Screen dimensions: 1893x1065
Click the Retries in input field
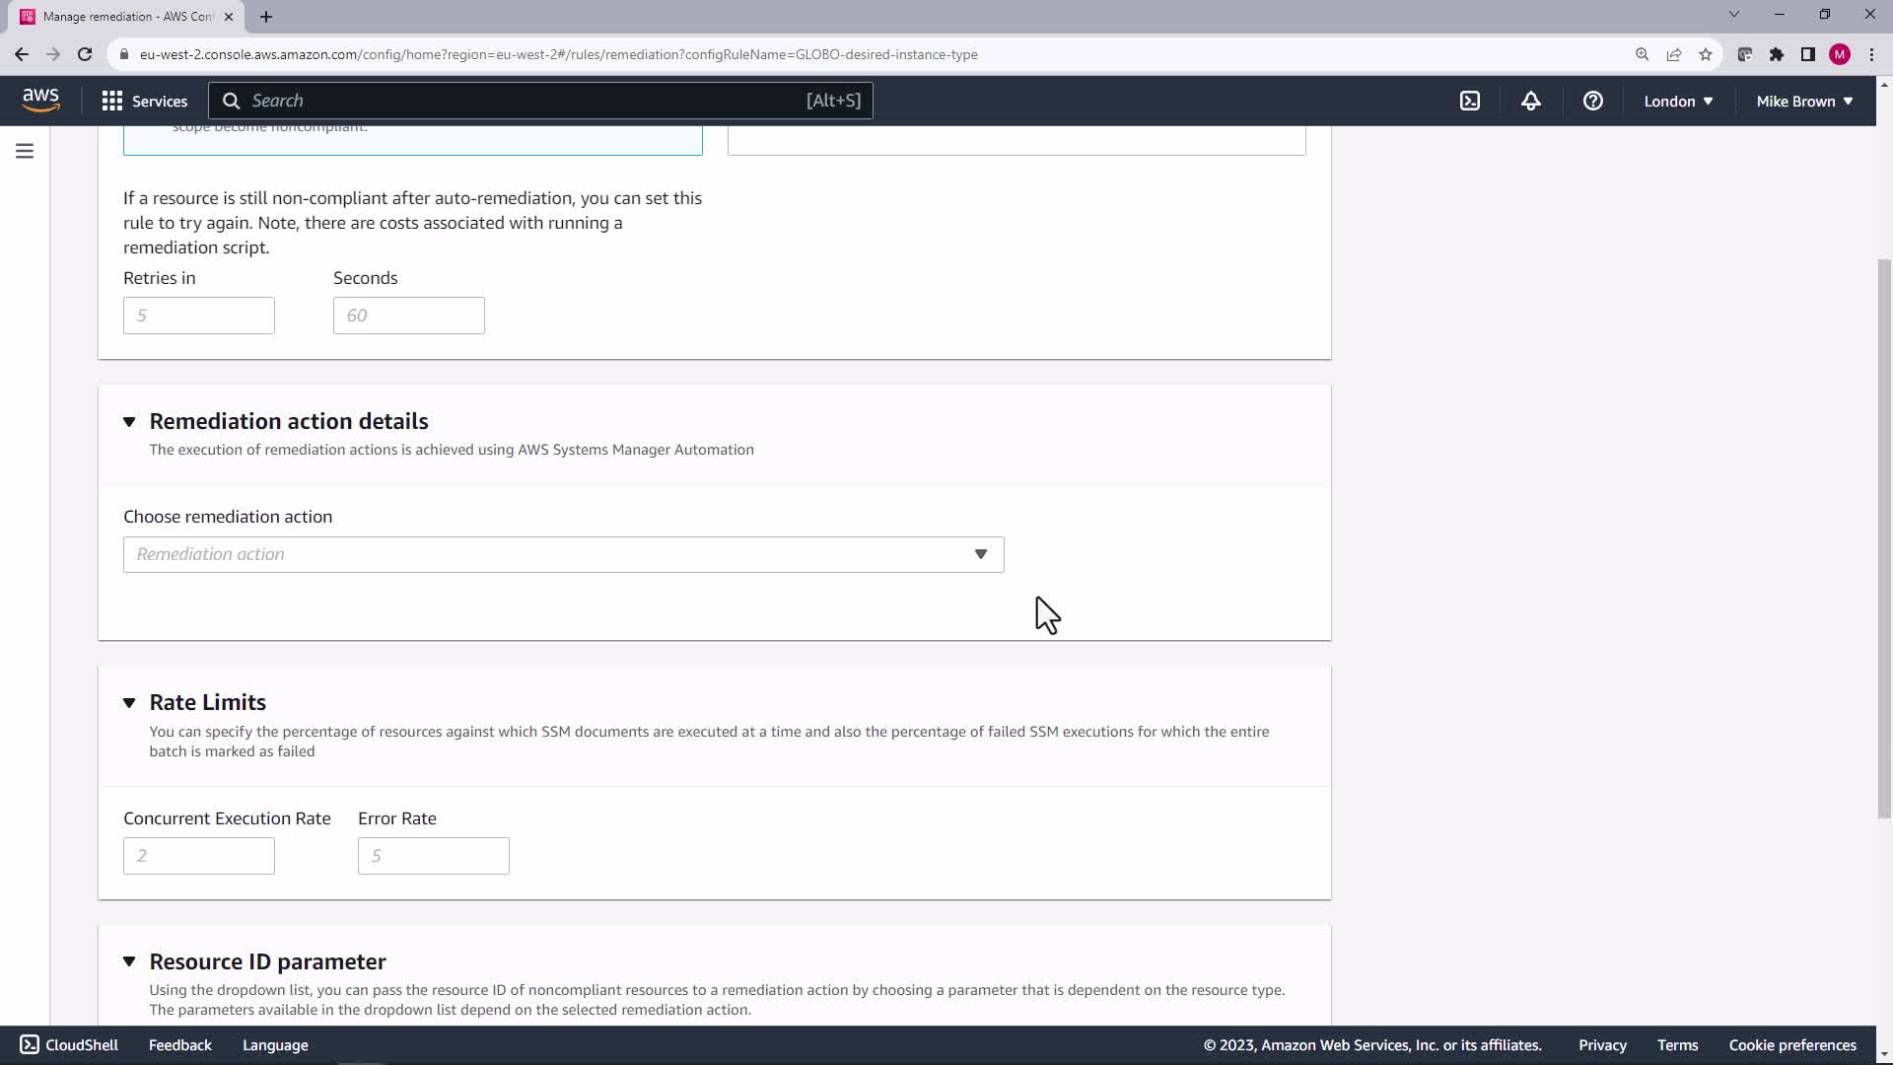198,316
